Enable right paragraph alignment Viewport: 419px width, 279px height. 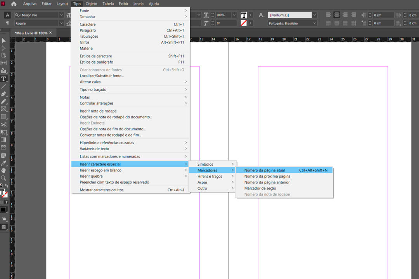345,15
